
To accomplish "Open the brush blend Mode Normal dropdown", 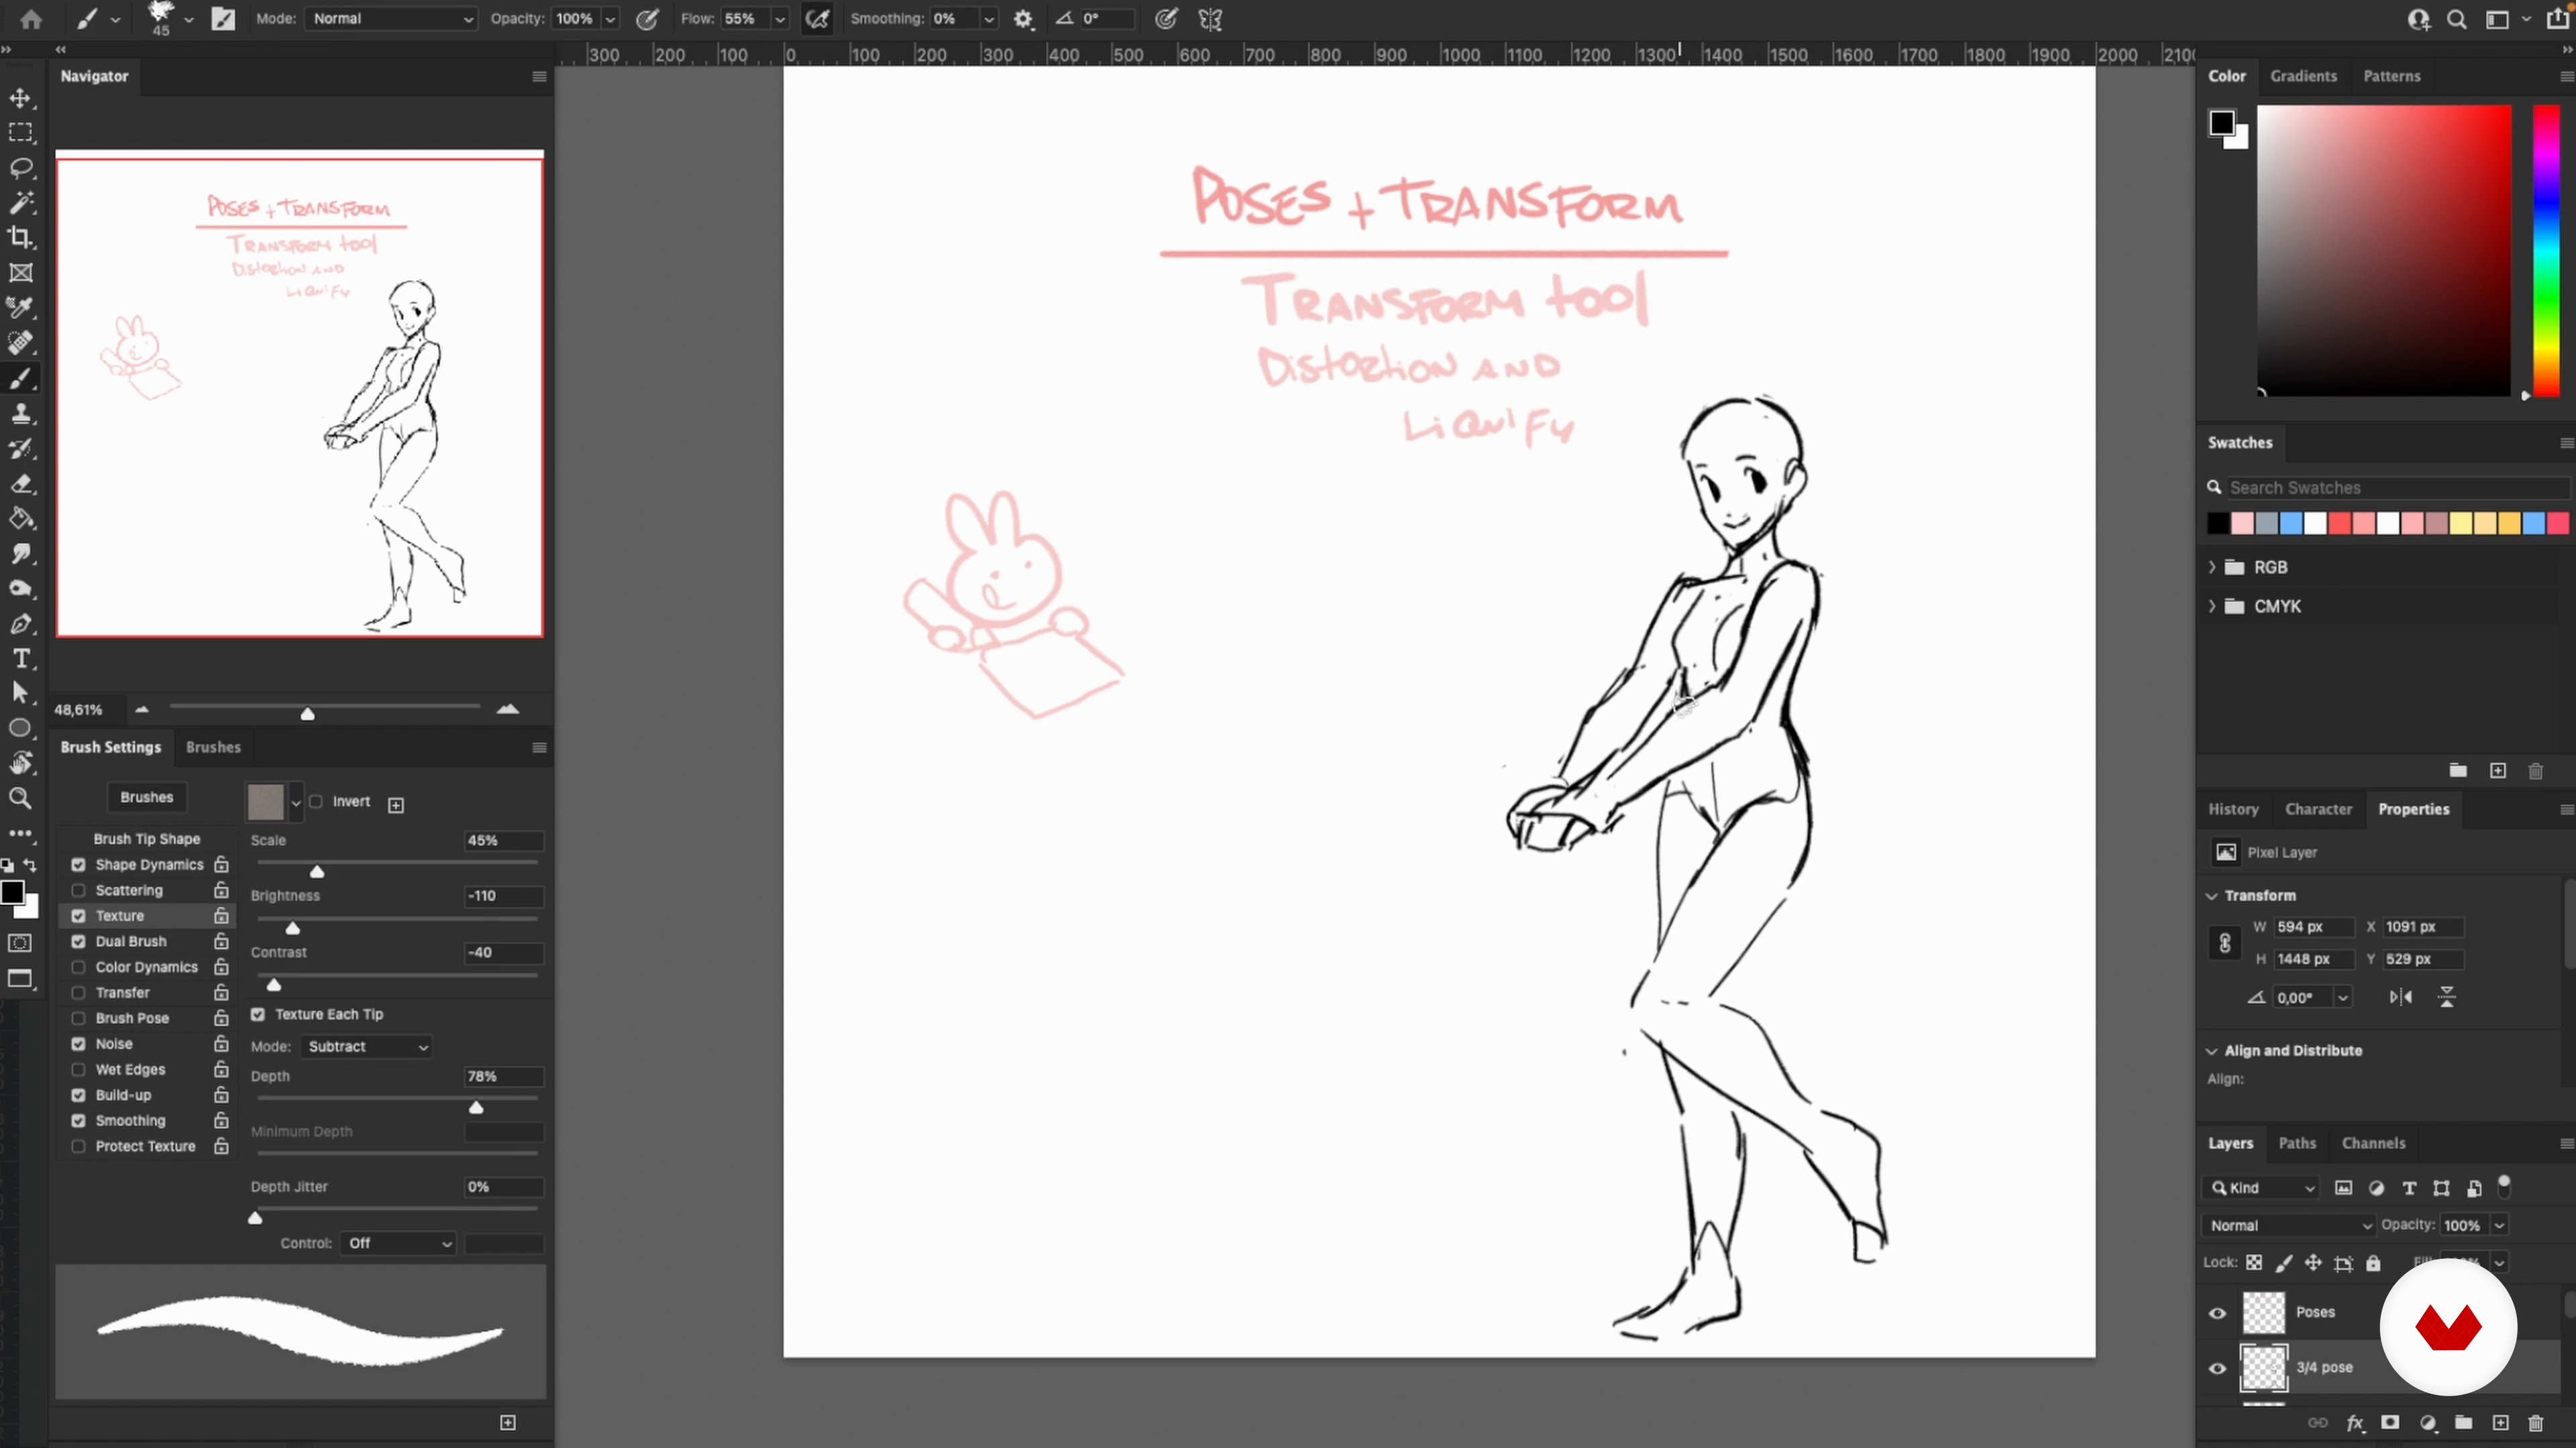I will (390, 19).
